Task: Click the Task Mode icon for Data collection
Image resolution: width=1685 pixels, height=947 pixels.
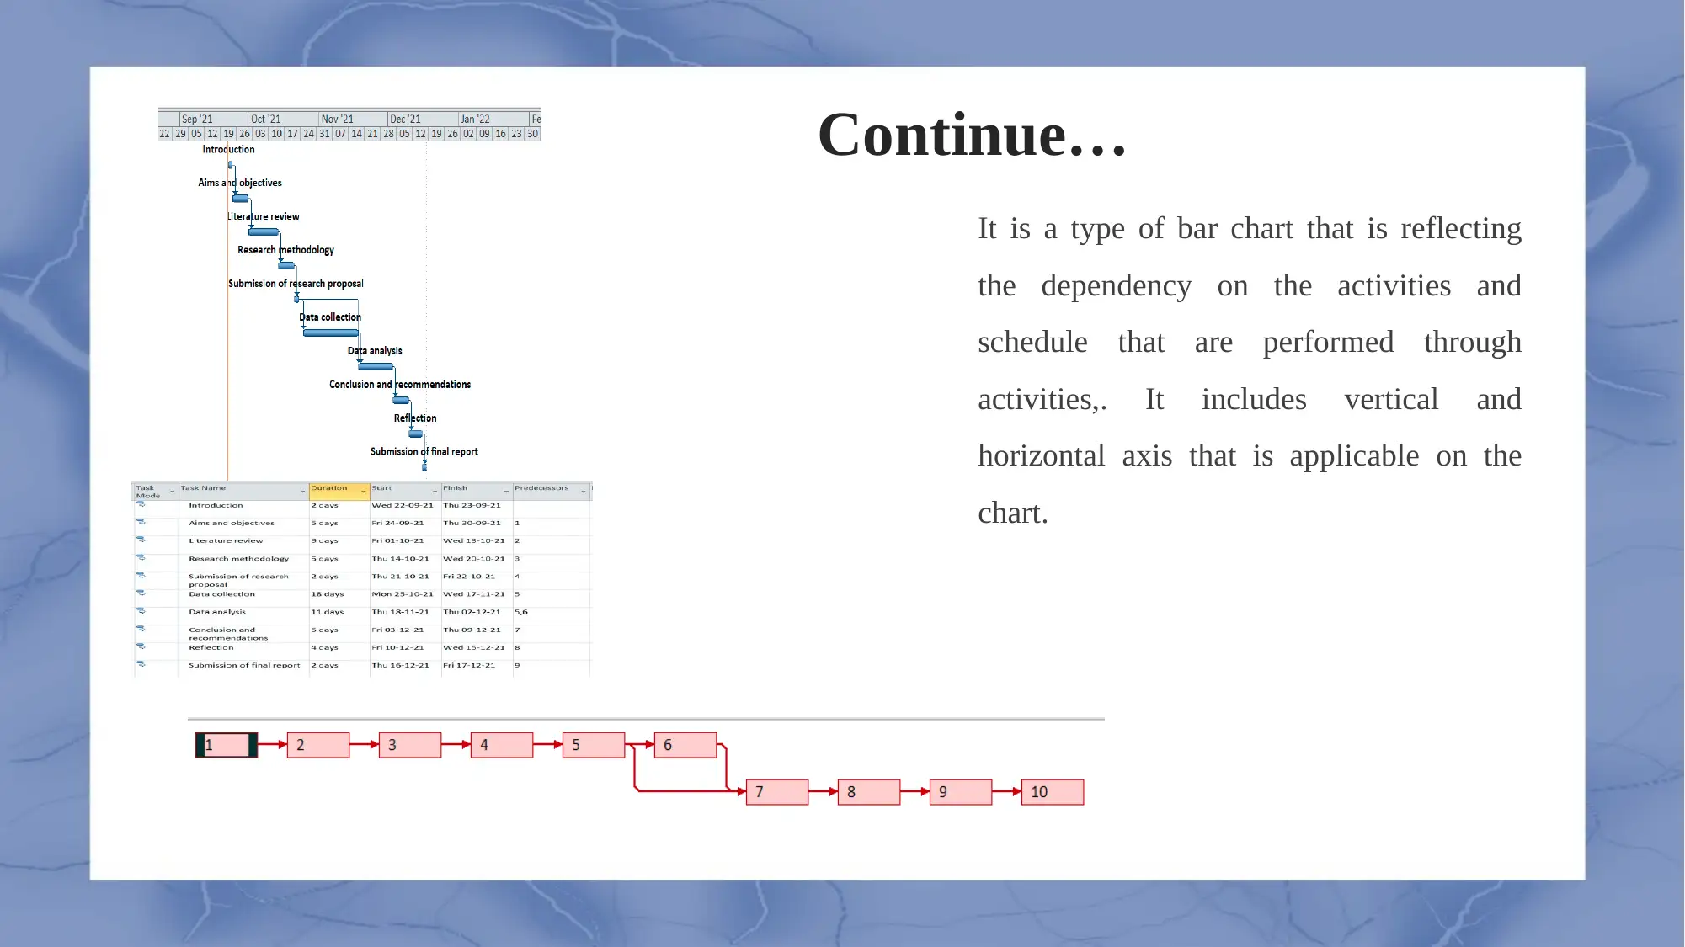Action: tap(140, 593)
